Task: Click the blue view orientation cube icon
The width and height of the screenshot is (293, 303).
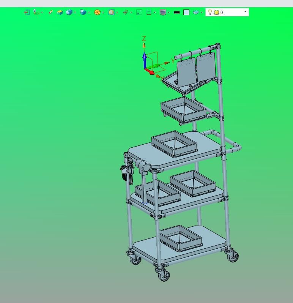Action: click(83, 12)
